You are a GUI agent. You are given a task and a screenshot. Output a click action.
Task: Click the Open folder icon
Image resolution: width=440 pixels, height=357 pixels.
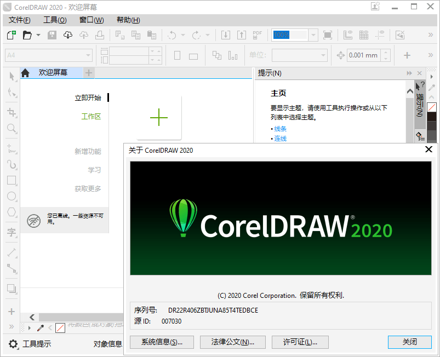(27, 35)
